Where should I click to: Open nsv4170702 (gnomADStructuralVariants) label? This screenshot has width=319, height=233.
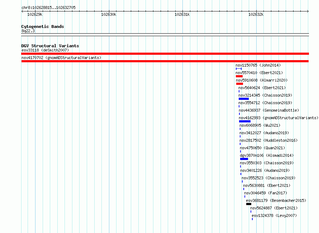pyautogui.click(x=61, y=58)
